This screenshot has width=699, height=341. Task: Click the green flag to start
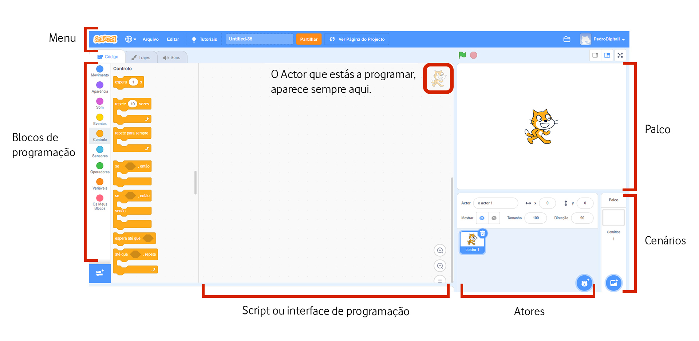[x=462, y=55]
